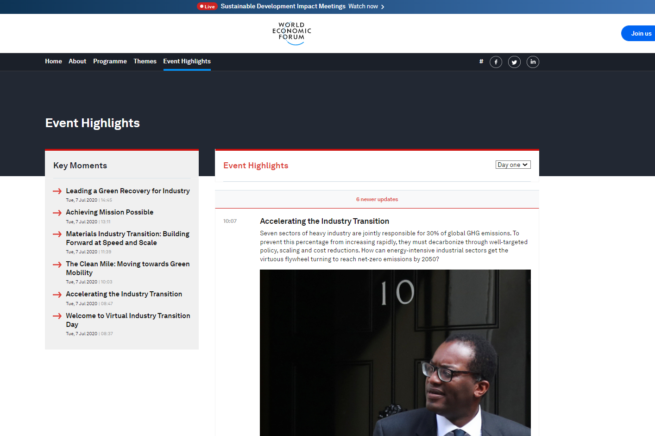655x436 pixels.
Task: Open the Day one dropdown
Action: pyautogui.click(x=513, y=165)
